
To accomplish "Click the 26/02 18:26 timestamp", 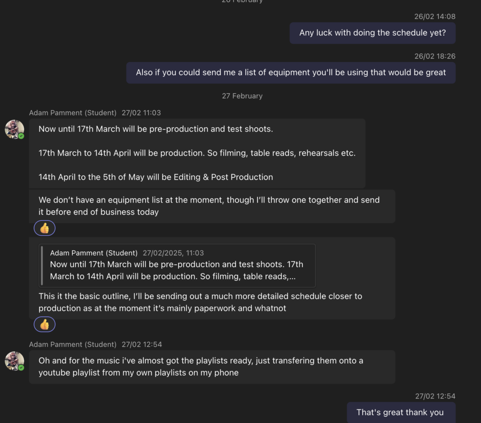I will coord(434,56).
